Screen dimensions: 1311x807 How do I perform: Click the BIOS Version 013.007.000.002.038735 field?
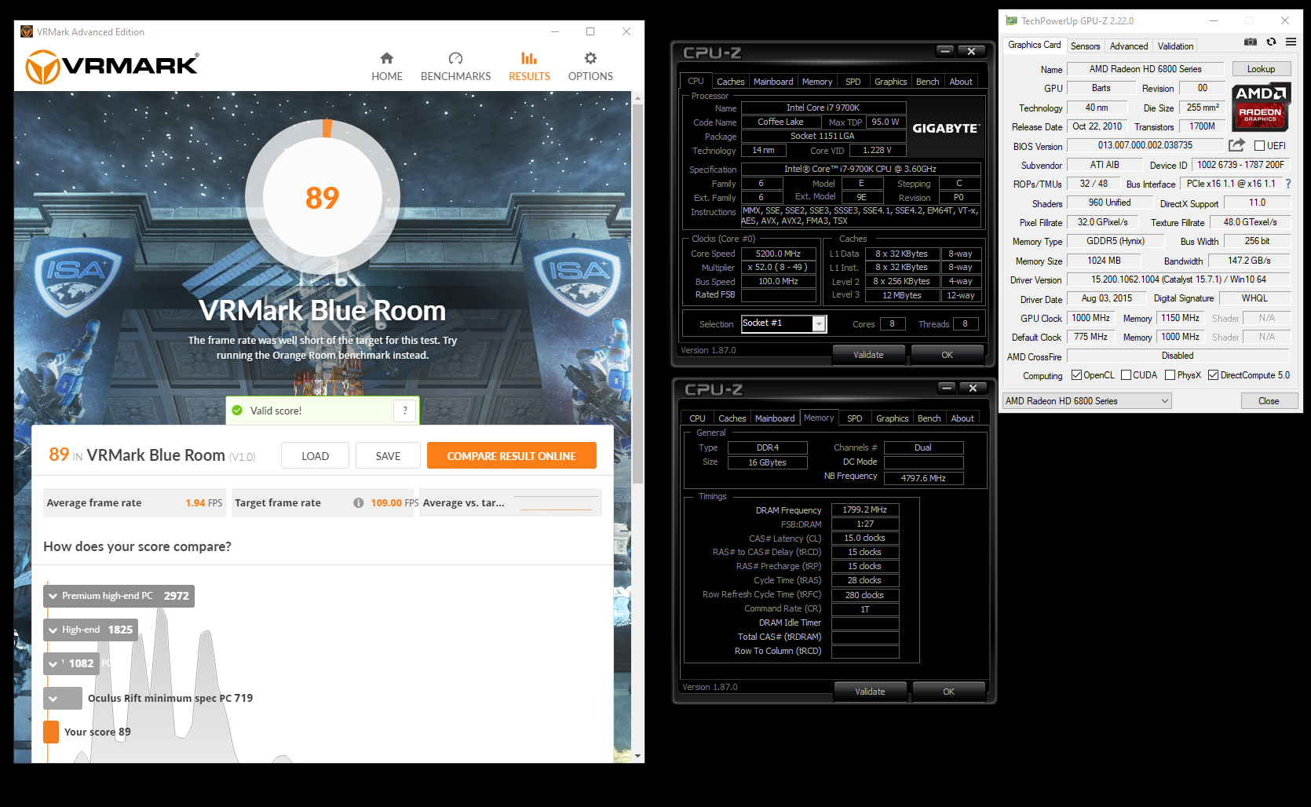1145,145
